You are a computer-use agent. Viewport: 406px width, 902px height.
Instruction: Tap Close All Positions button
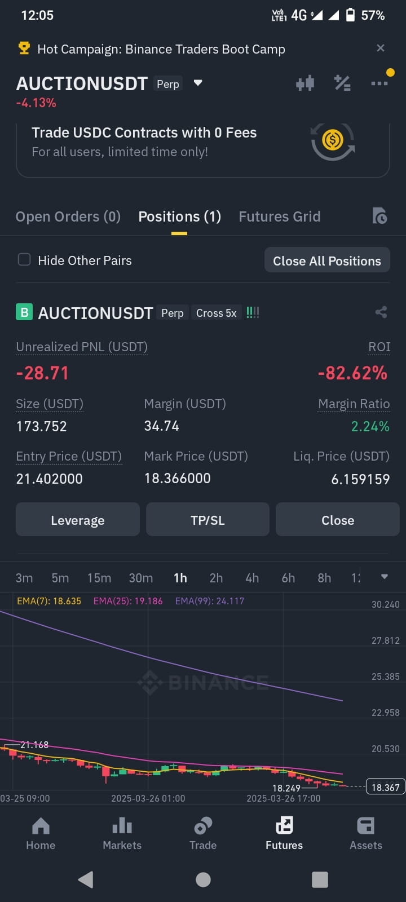point(327,260)
